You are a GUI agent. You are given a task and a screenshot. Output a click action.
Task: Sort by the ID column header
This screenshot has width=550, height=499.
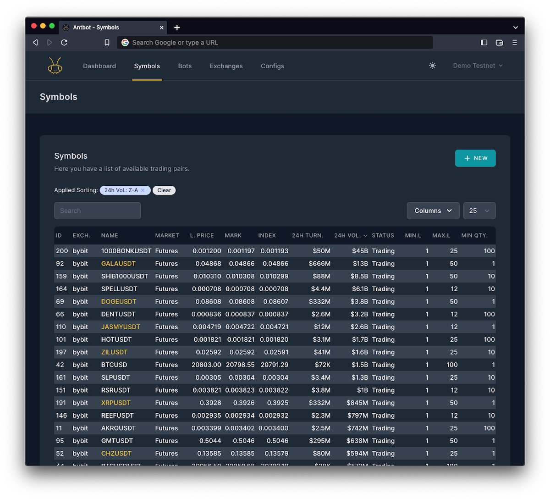[x=59, y=235]
